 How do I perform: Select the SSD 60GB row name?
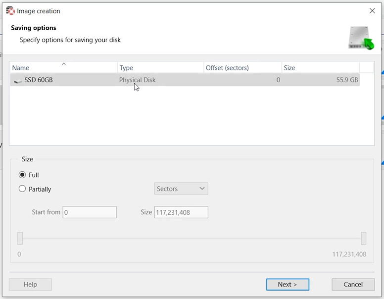(39, 80)
